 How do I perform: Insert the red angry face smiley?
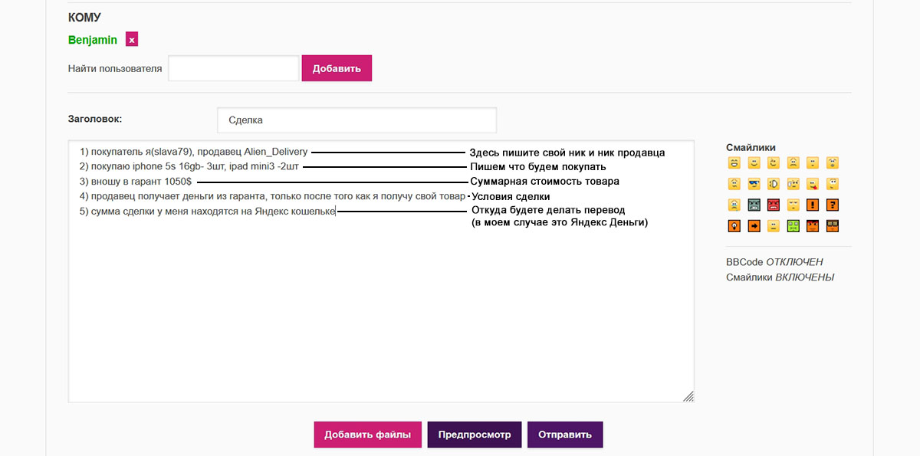point(774,205)
